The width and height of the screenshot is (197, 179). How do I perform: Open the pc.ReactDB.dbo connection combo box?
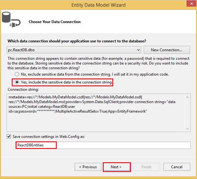tap(74, 50)
